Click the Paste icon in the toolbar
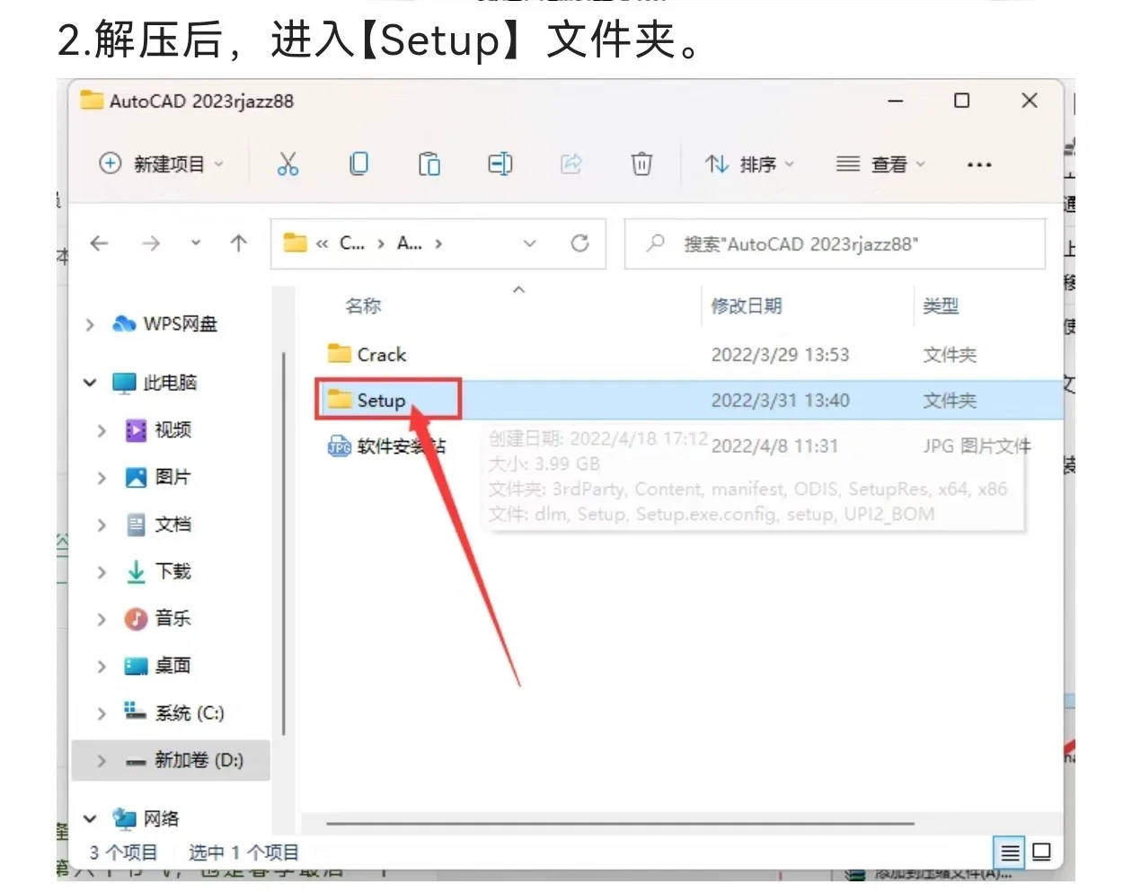Viewport: 1132px width, 893px height. click(429, 164)
